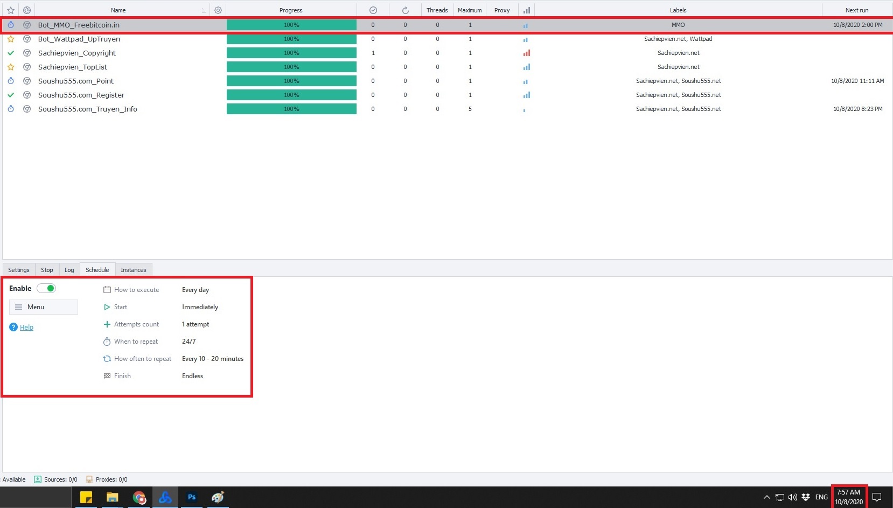893x508 pixels.
Task: Change the Start value Immediately
Action: (x=200, y=307)
